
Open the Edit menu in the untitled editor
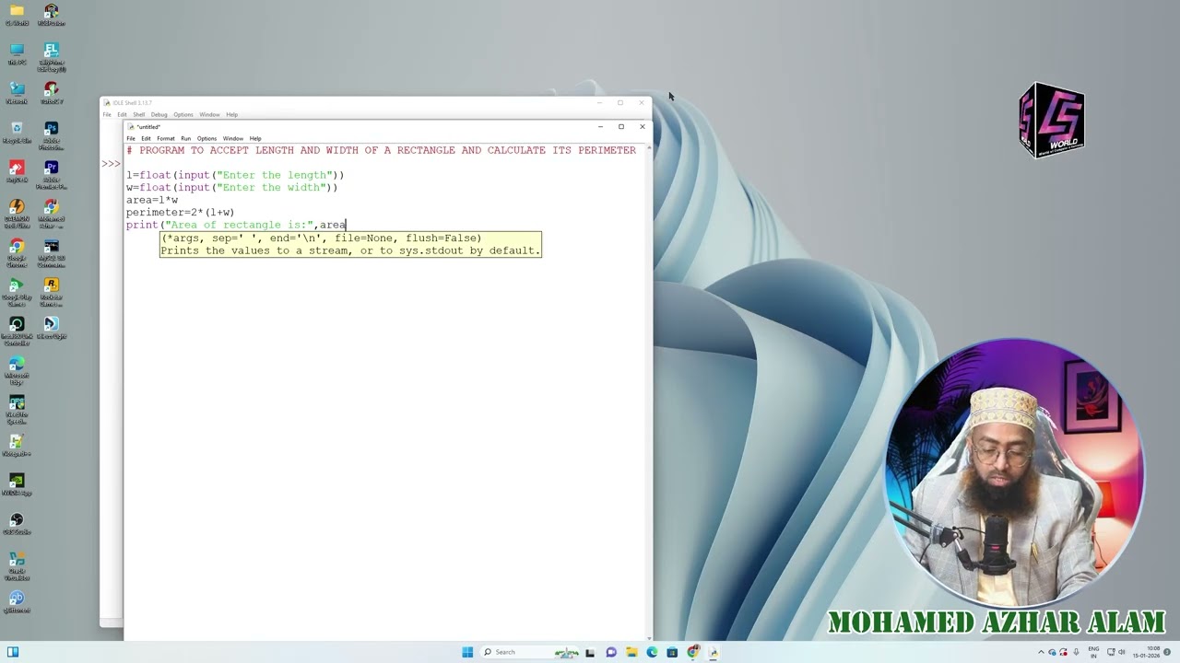[146, 138]
